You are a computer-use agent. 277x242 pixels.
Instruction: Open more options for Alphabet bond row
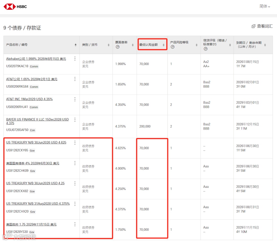click(x=75, y=59)
